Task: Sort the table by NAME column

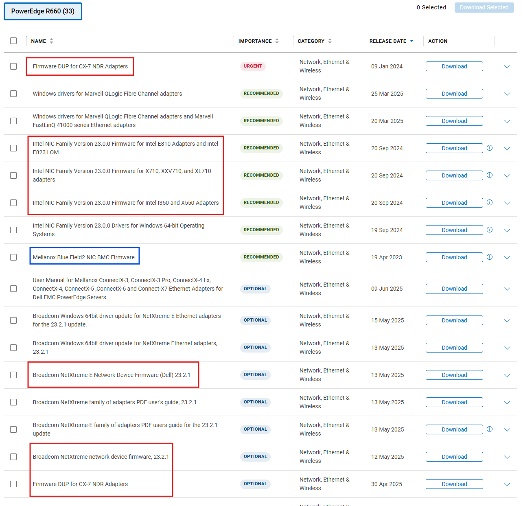Action: coord(51,41)
